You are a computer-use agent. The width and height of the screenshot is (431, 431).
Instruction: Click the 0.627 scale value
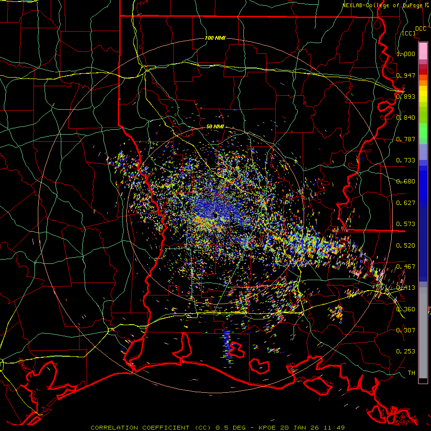pos(406,203)
